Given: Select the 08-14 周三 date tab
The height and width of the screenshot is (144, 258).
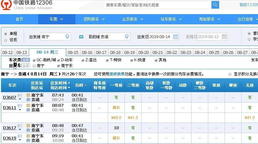Looking at the screenshot, I should tap(47, 52).
